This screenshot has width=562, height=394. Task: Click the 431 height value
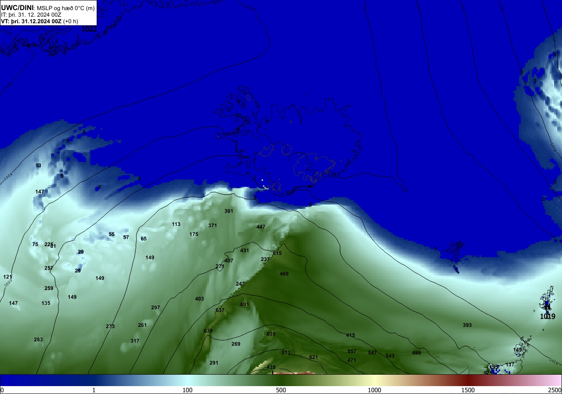(245, 251)
